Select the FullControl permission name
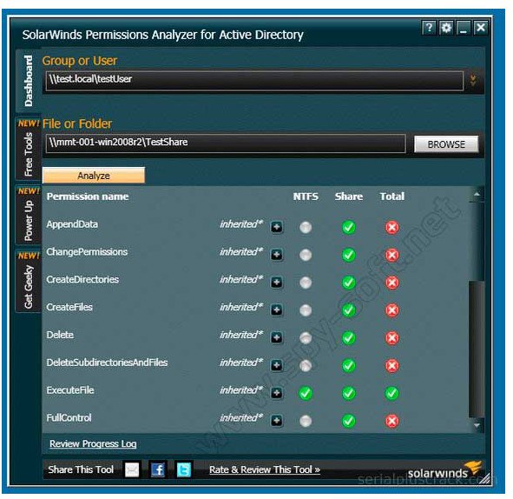This screenshot has height=499, width=513. tap(69, 418)
